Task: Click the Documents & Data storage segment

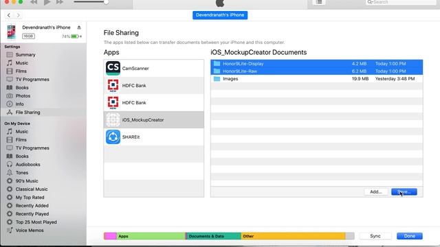Action: tap(214, 236)
